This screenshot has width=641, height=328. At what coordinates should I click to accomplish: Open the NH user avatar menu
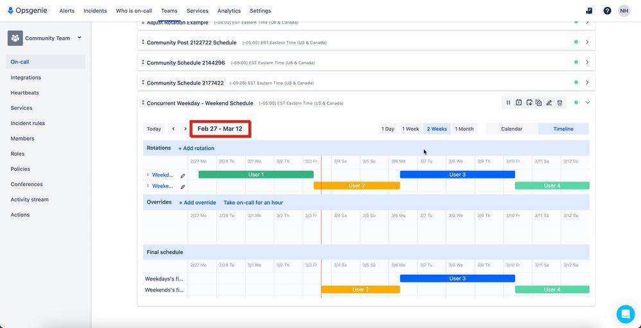[624, 11]
